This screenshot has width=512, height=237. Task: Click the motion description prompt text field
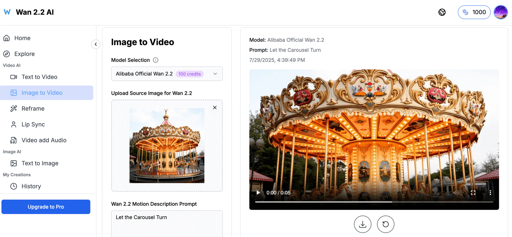[x=167, y=223]
